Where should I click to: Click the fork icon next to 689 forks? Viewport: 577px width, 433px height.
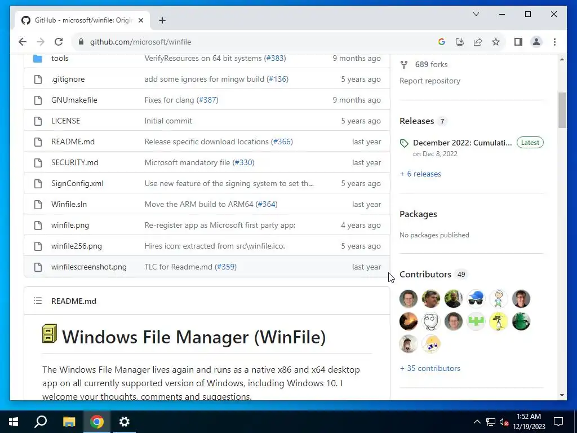pos(404,65)
